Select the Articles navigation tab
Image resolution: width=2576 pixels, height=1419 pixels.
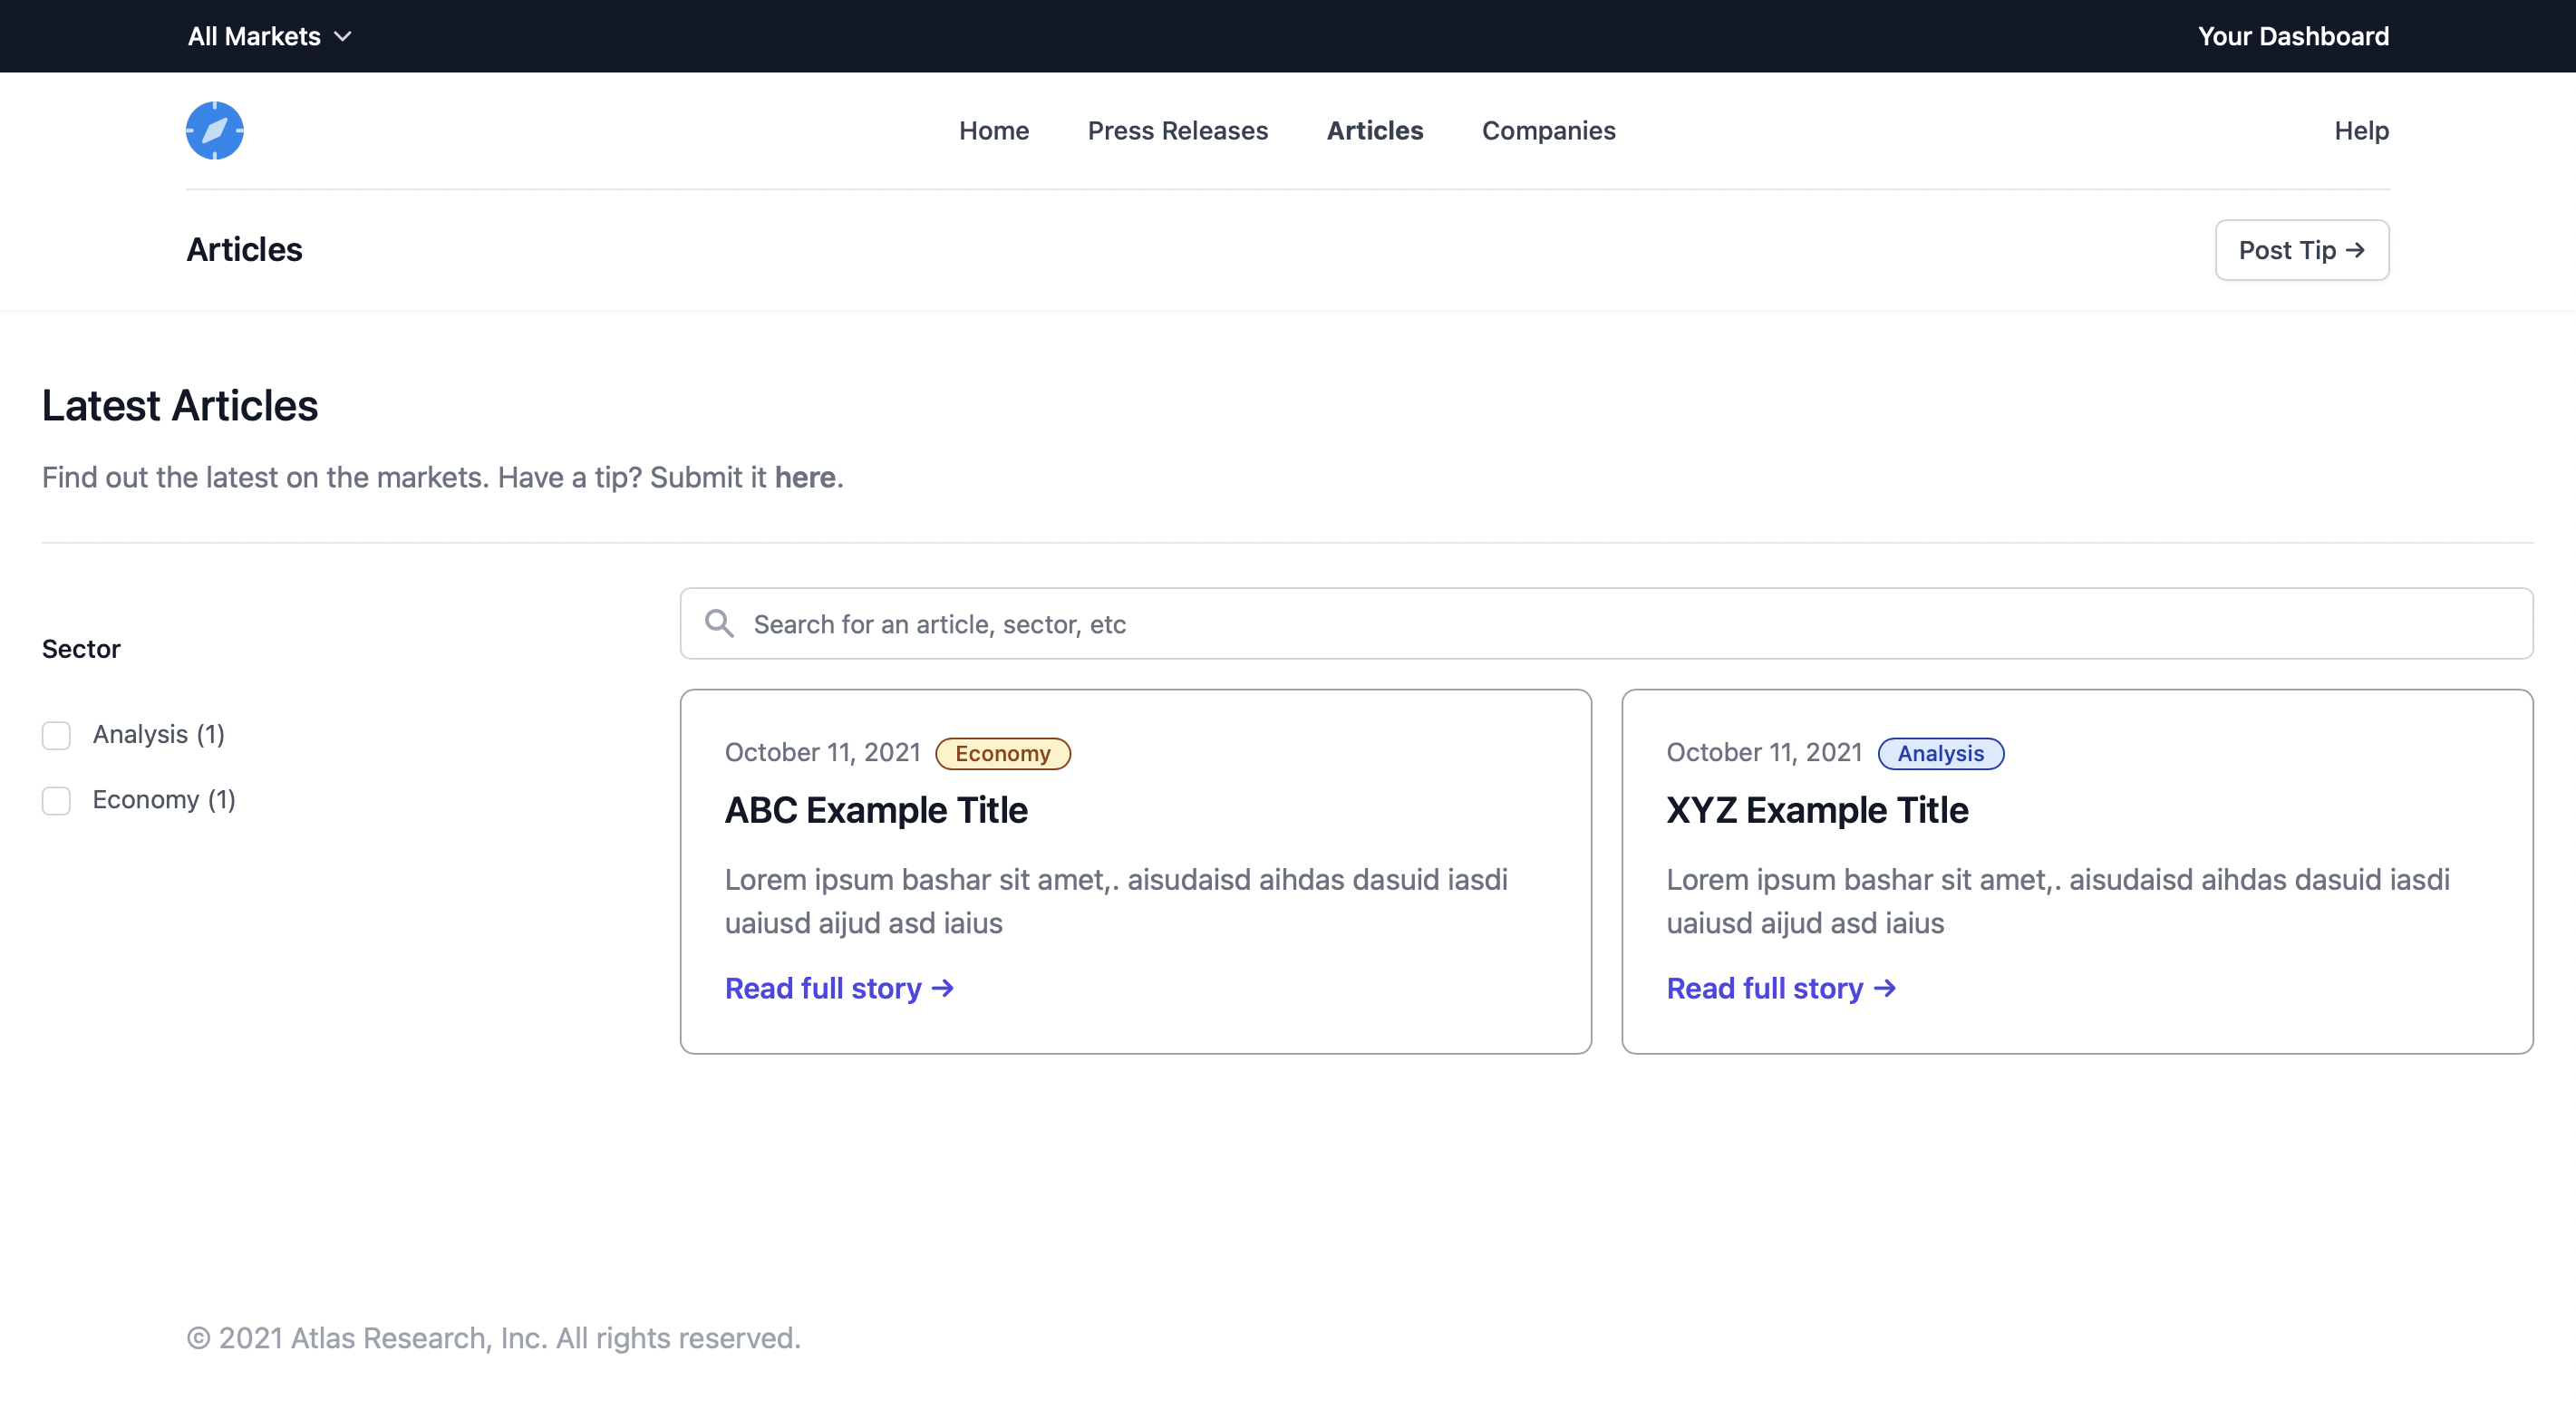1373,130
